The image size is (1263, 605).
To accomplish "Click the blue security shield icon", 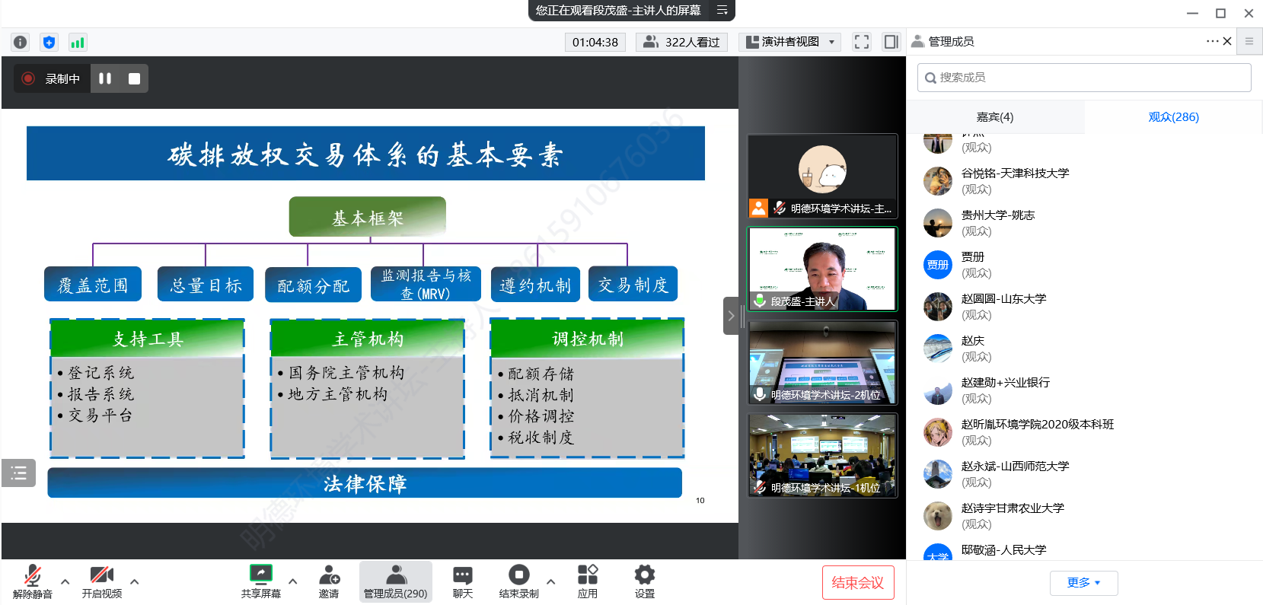I will 49,43.
